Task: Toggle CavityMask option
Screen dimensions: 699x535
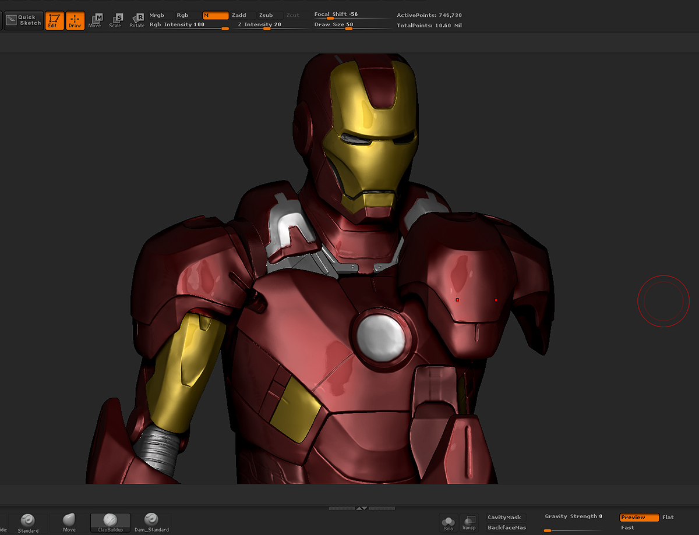Action: (506, 518)
